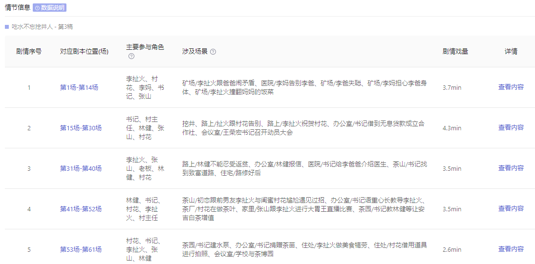This screenshot has height=264, width=535.
Task: Select the 2.6min duration cell
Action: (x=452, y=249)
